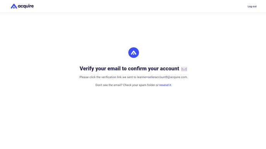Viewport: 266px width, 149px height.
Task: Click the words 'verification link' in the paragraph
Action: [111, 77]
